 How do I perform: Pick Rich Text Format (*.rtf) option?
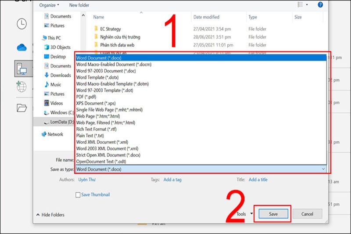(97, 129)
